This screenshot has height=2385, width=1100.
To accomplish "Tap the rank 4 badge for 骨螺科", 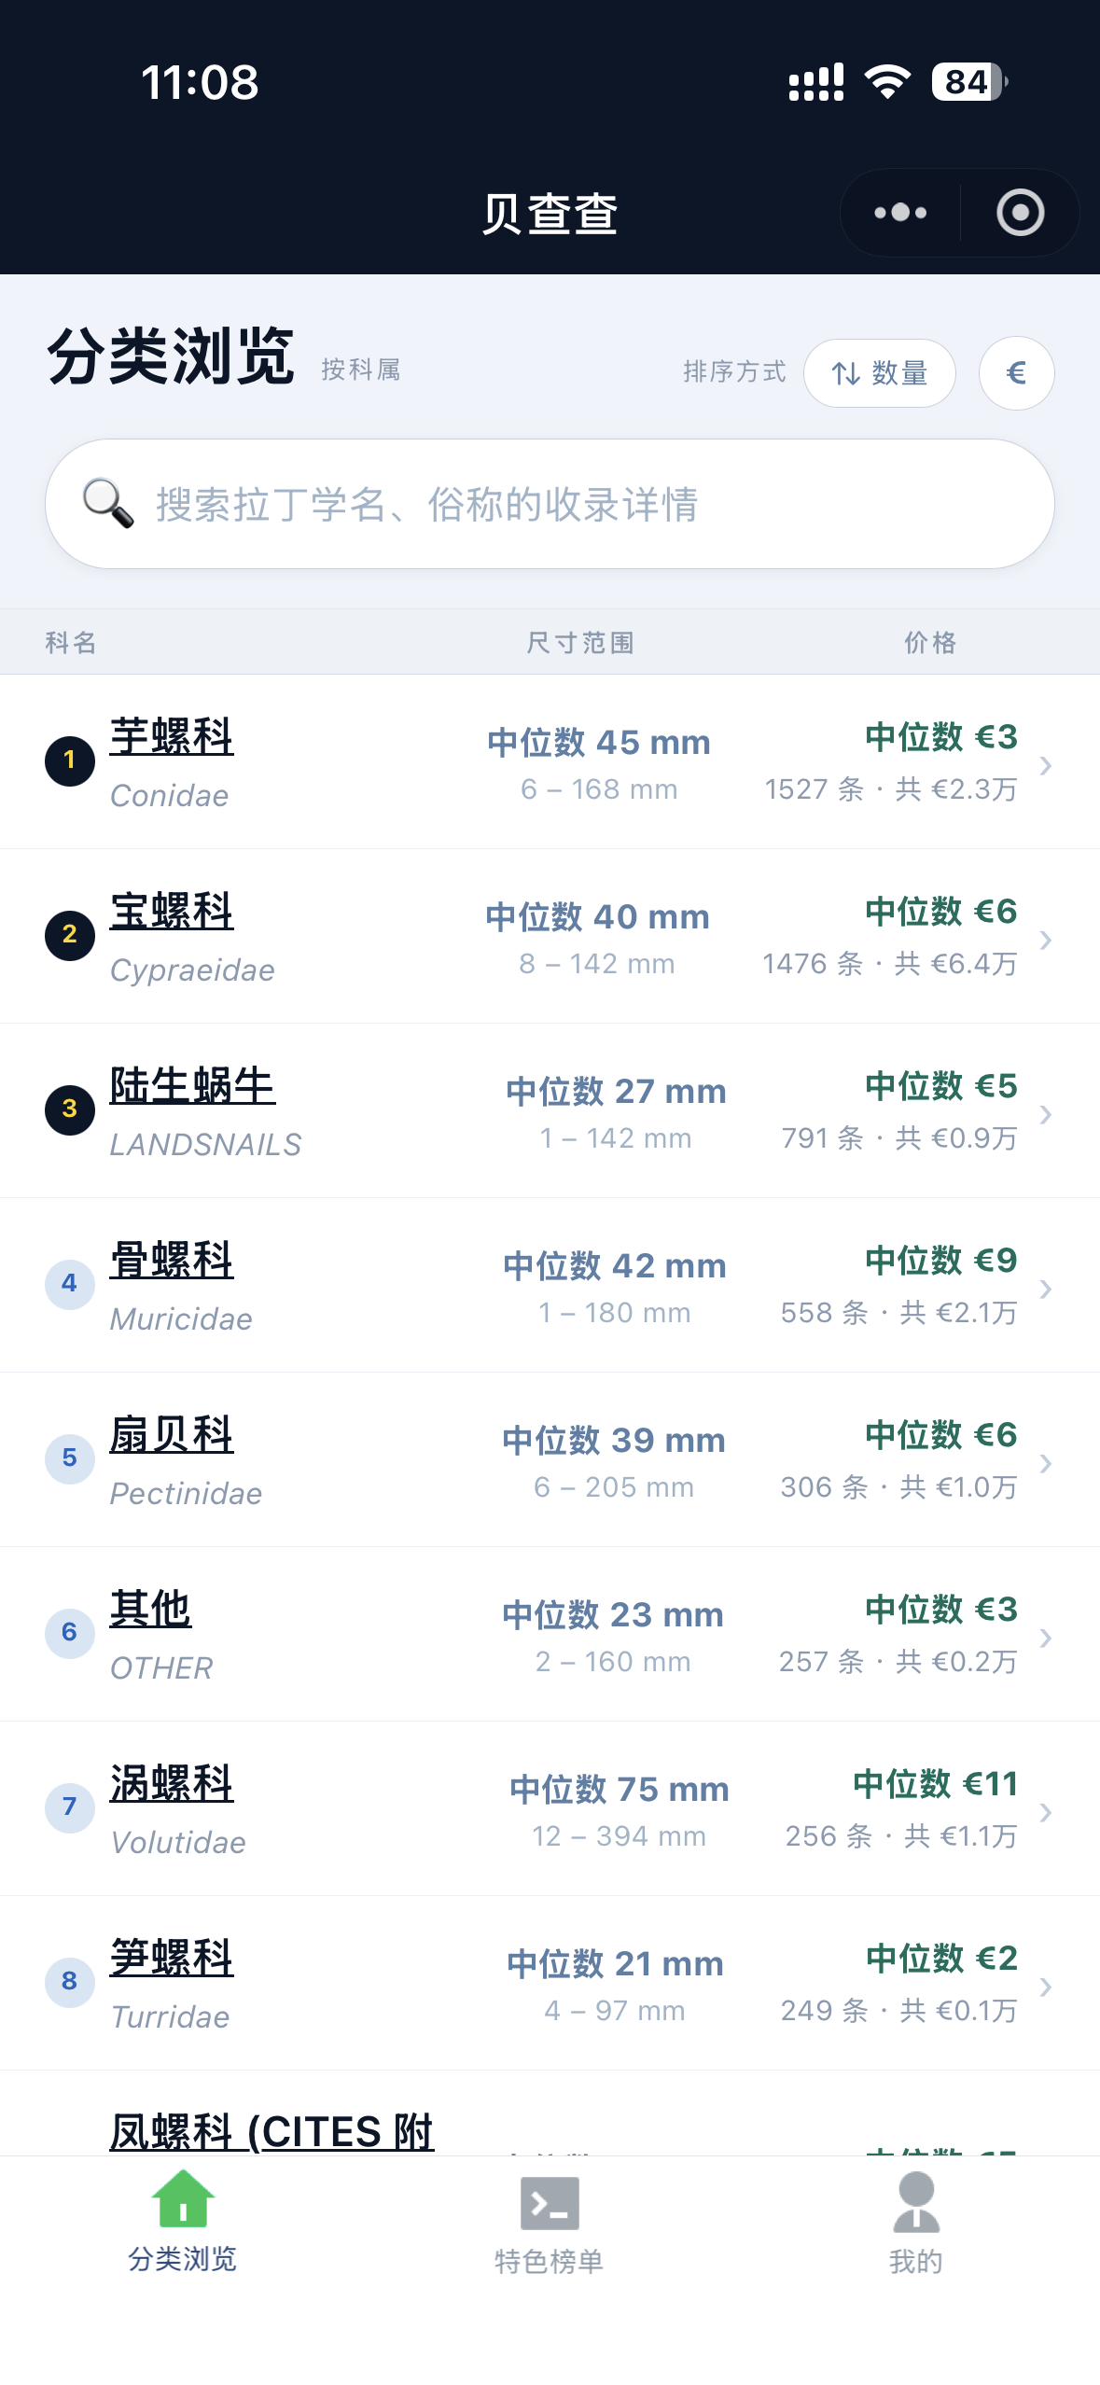I will 70,1284.
